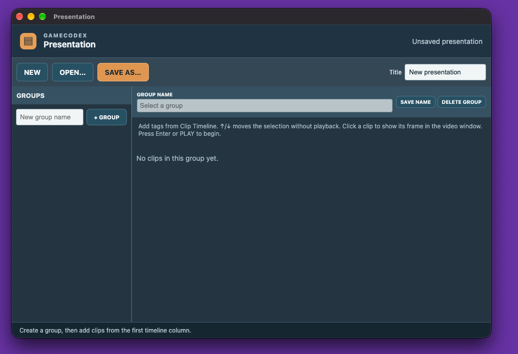Click the Presentation heading under GAMECODEX
Viewport: 518px width, 354px height.
click(69, 44)
